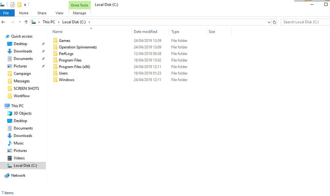
Task: Select the Drive Tools contextual tab
Action: point(80,5)
